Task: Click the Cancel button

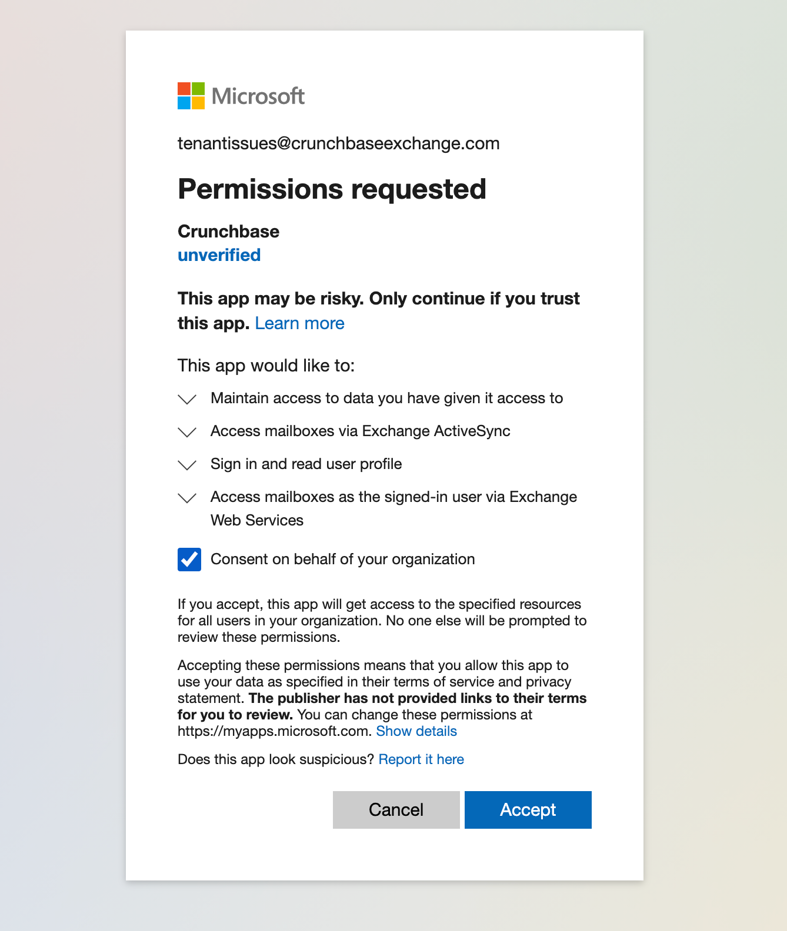Action: point(396,810)
